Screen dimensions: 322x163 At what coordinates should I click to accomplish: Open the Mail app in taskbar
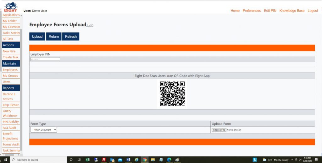(x=120, y=160)
